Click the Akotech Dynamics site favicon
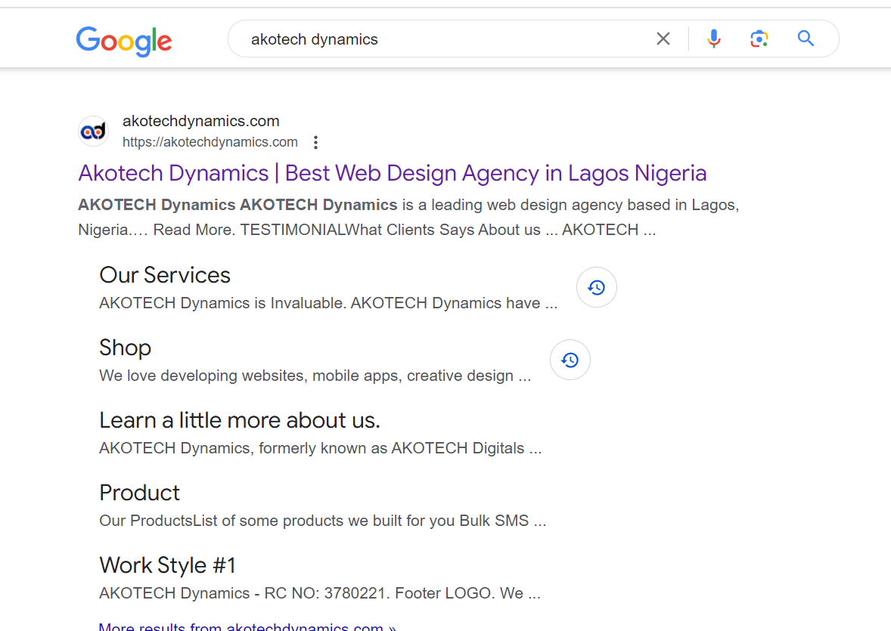Image resolution: width=891 pixels, height=631 pixels. 93,131
